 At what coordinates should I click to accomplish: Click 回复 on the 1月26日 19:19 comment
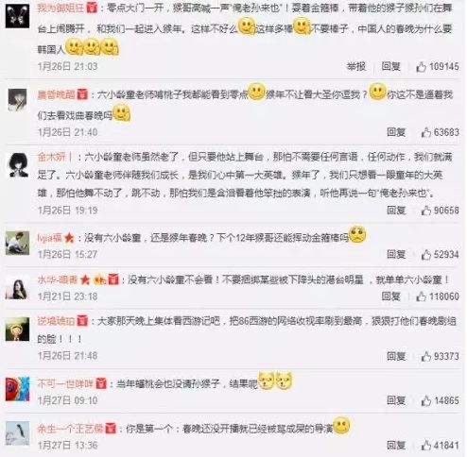coord(396,211)
